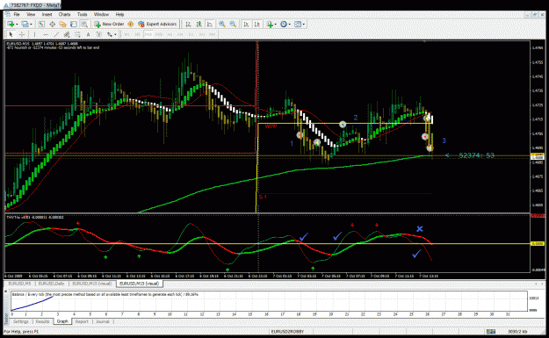Select the crosshair tool
The width and height of the screenshot is (549, 338).
click(x=22, y=34)
